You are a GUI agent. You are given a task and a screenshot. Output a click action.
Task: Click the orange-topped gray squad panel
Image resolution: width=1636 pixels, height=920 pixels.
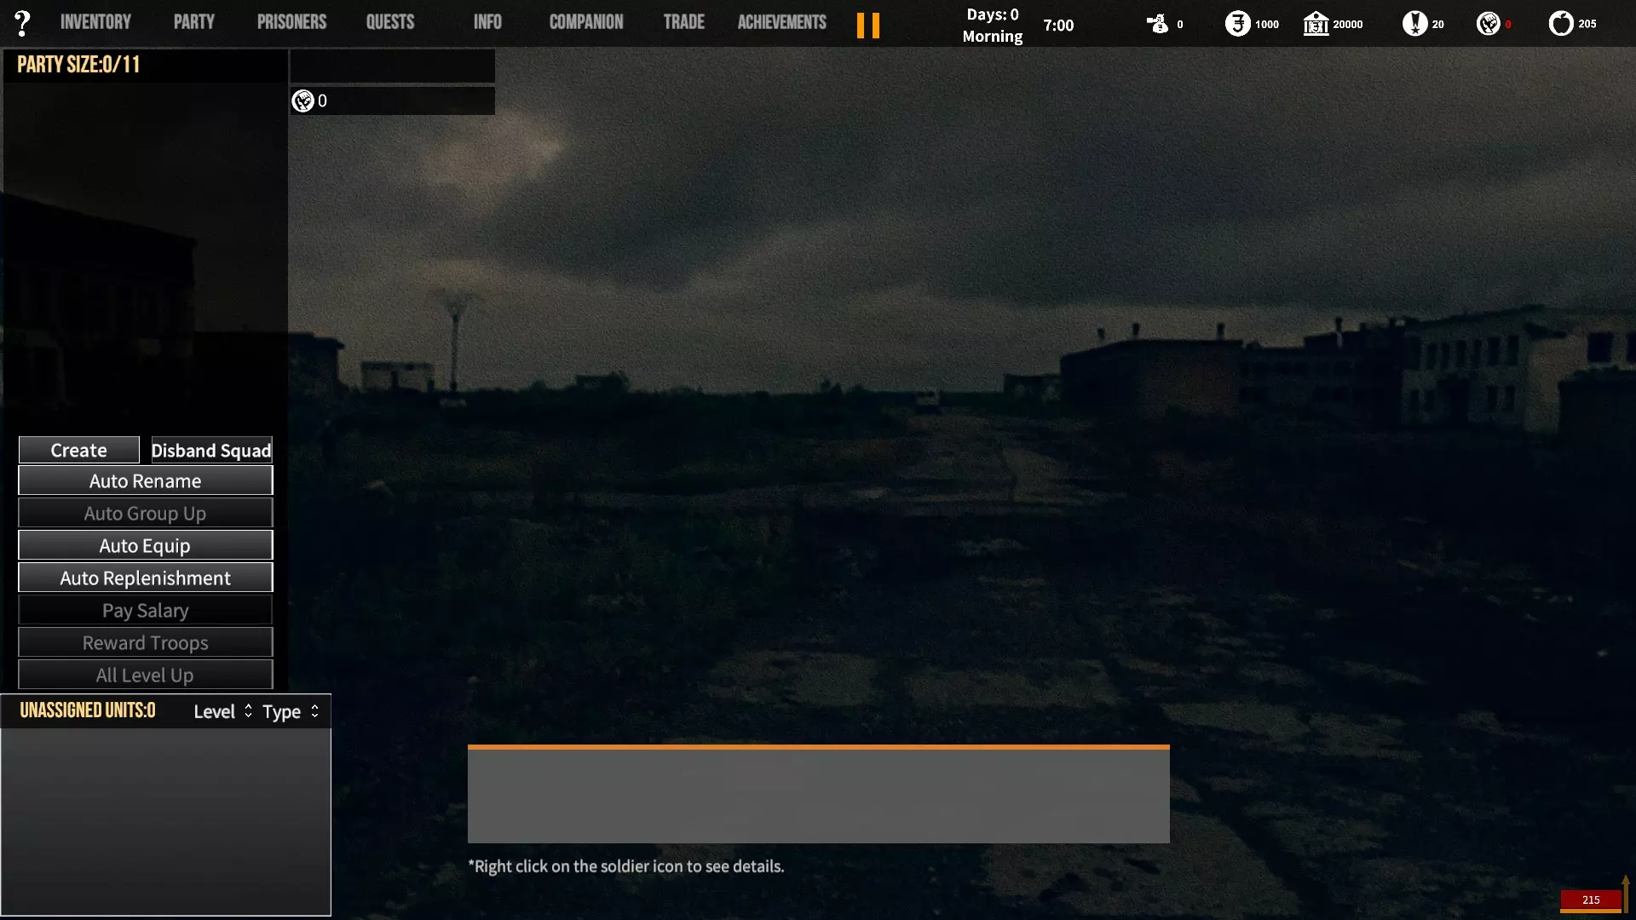[x=818, y=794]
